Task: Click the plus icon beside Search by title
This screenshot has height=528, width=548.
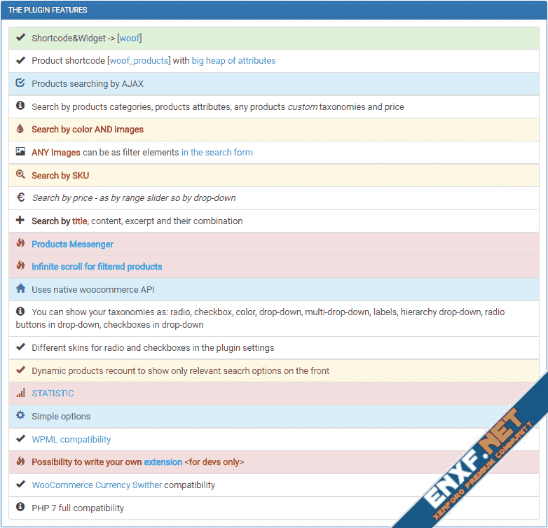Action: point(20,221)
